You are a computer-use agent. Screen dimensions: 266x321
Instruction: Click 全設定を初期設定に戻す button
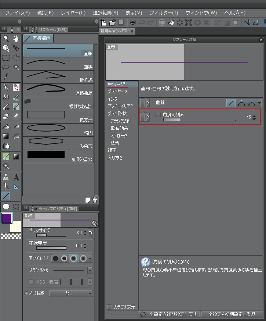coord(169,314)
